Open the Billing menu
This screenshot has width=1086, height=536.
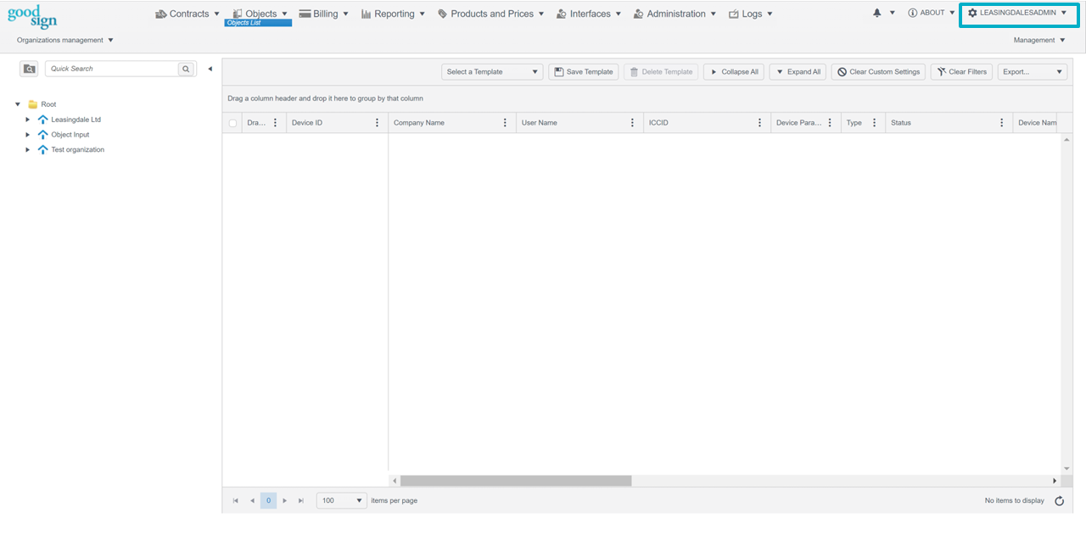pos(324,14)
